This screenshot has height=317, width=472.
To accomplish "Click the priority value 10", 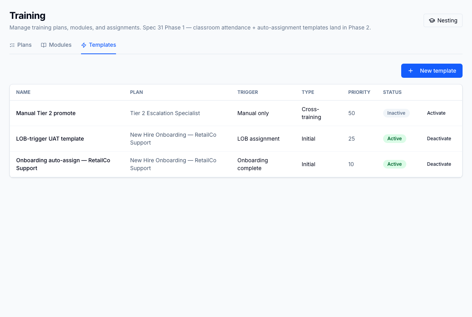I will point(351,164).
